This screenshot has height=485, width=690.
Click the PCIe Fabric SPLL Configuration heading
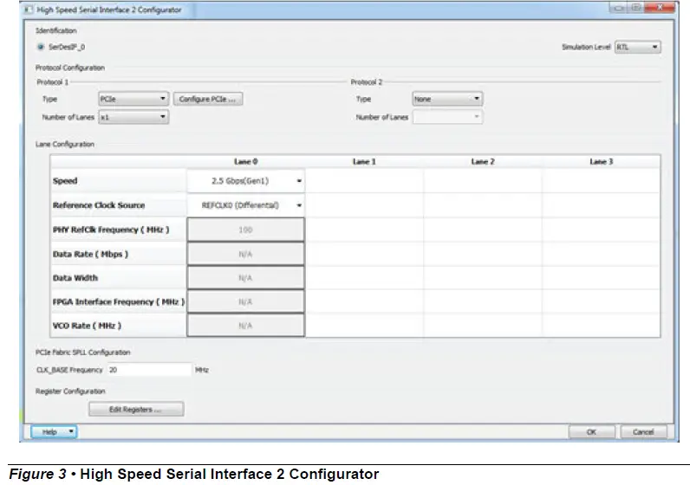pyautogui.click(x=82, y=352)
